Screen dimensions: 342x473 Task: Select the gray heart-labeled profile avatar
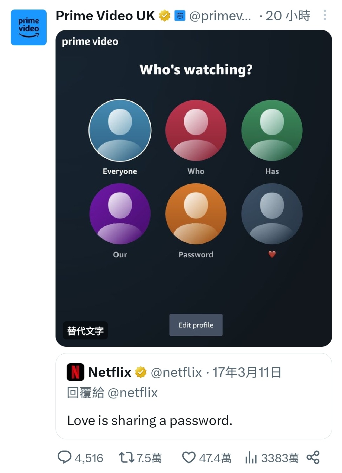point(272,214)
